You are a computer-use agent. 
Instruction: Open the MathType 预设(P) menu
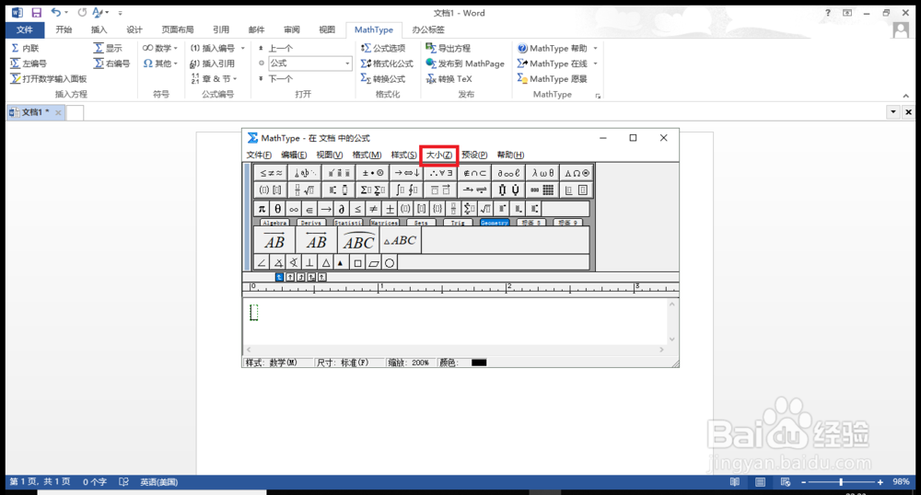click(x=474, y=155)
